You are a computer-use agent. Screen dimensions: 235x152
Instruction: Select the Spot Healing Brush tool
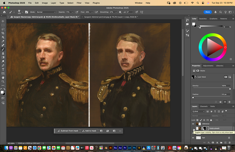(3, 45)
